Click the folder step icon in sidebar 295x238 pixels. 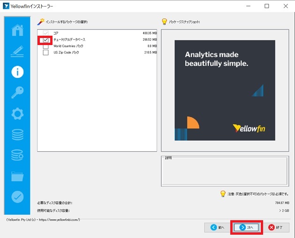(17, 176)
